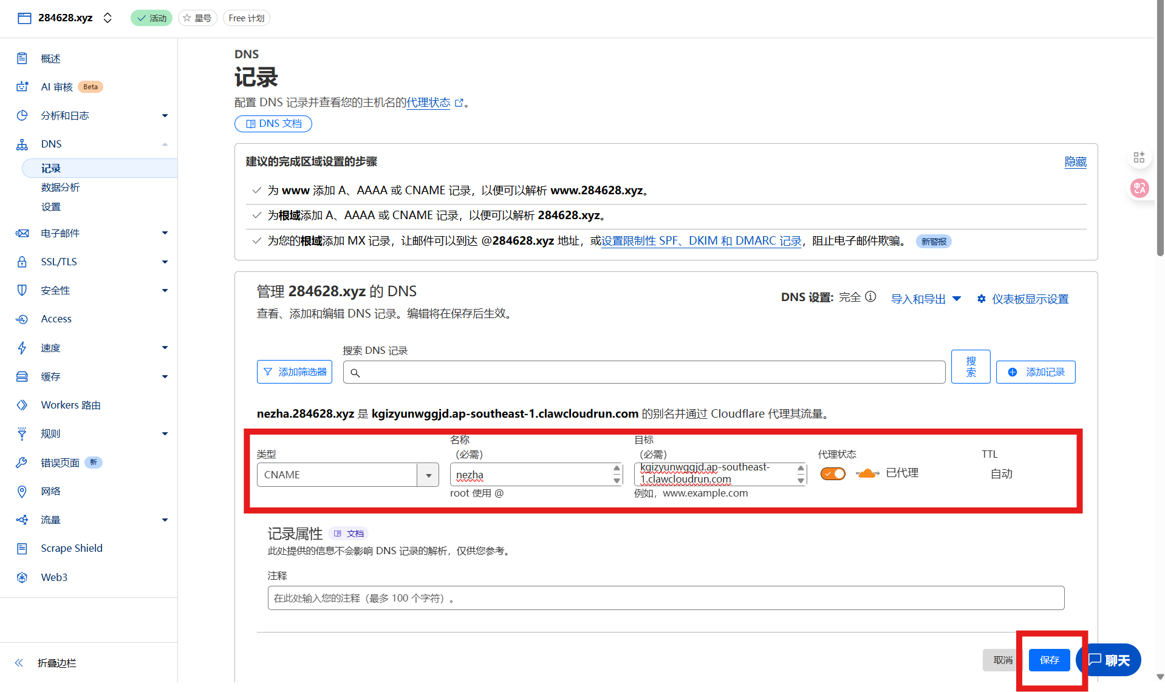Click the 搜索 DNS 记录 input field
This screenshot has height=692, width=1165.
coord(644,372)
